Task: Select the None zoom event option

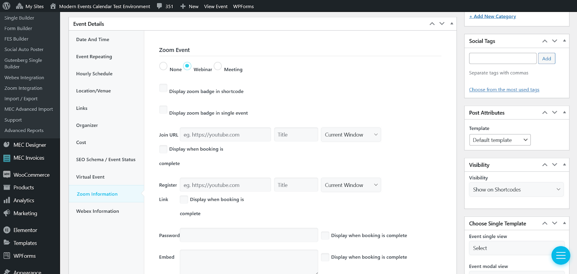Action: pyautogui.click(x=163, y=66)
